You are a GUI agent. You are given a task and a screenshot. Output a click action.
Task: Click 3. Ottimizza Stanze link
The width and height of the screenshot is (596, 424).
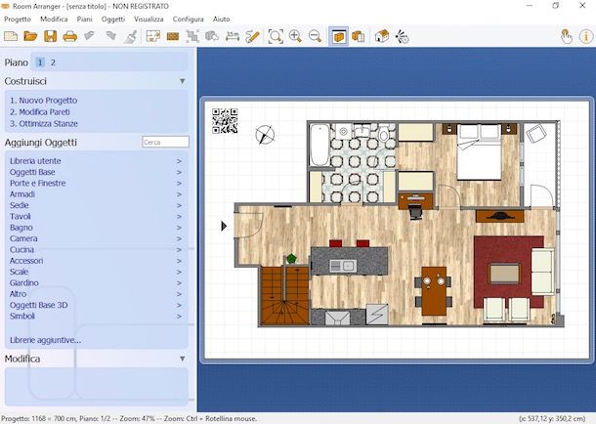click(44, 123)
